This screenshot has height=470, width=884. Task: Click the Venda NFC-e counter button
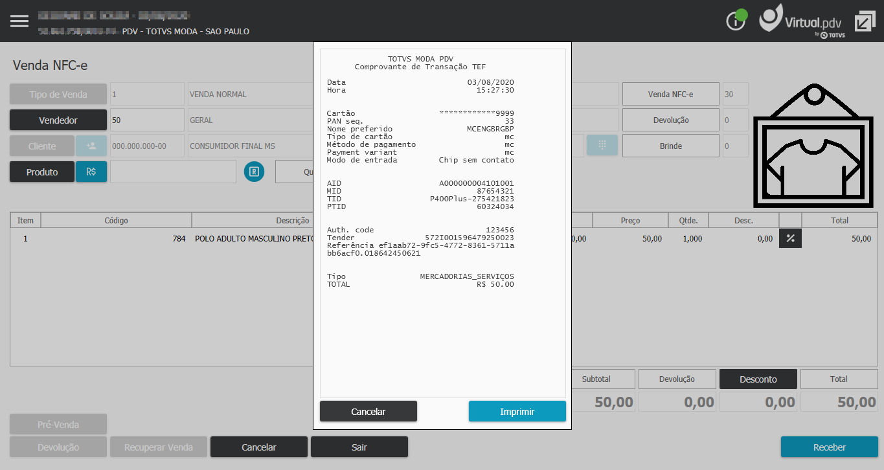[671, 94]
